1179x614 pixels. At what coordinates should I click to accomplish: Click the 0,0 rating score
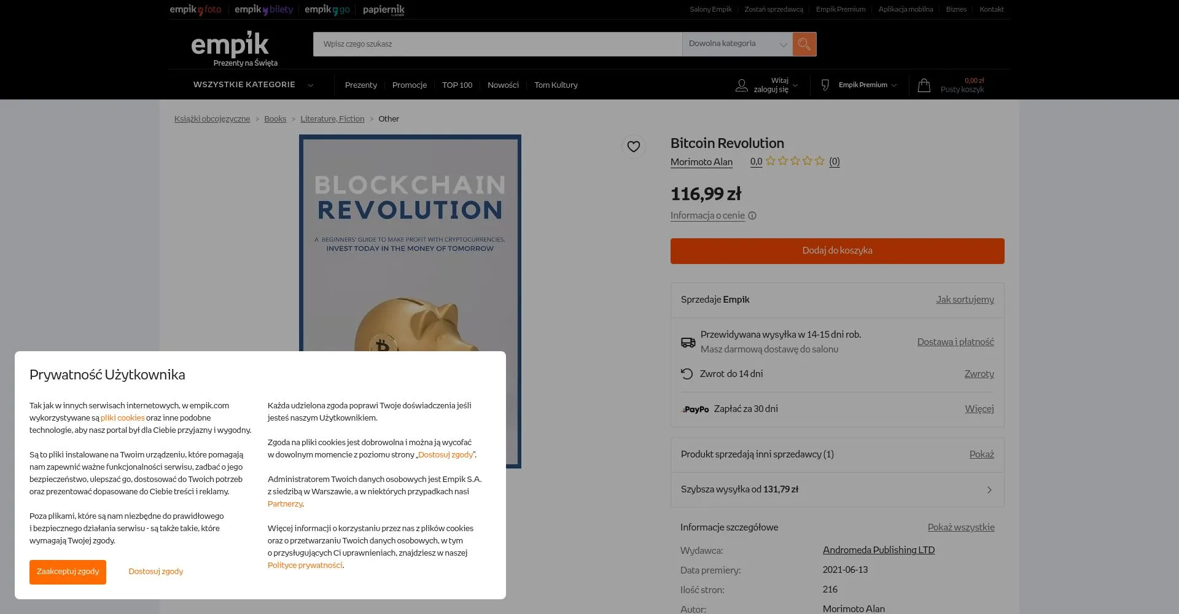coord(756,161)
